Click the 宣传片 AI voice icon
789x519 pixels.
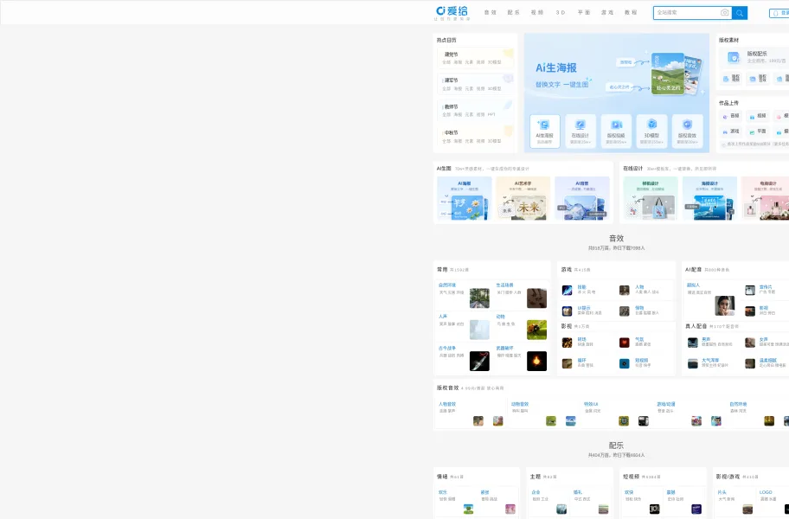click(x=750, y=290)
